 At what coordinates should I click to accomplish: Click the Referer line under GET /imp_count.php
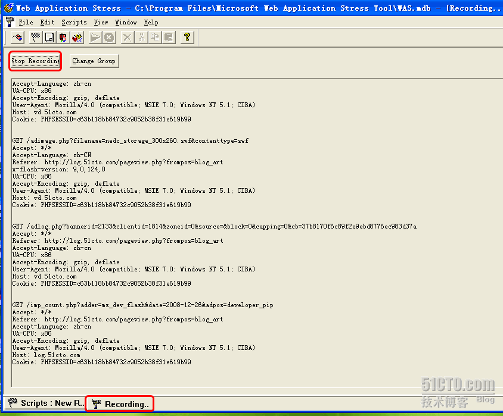(x=118, y=319)
